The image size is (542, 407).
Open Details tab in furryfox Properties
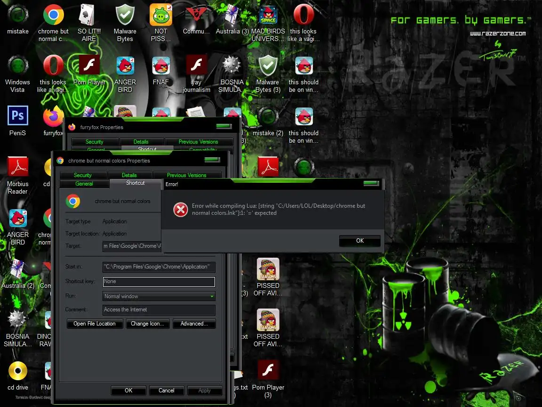click(x=141, y=141)
